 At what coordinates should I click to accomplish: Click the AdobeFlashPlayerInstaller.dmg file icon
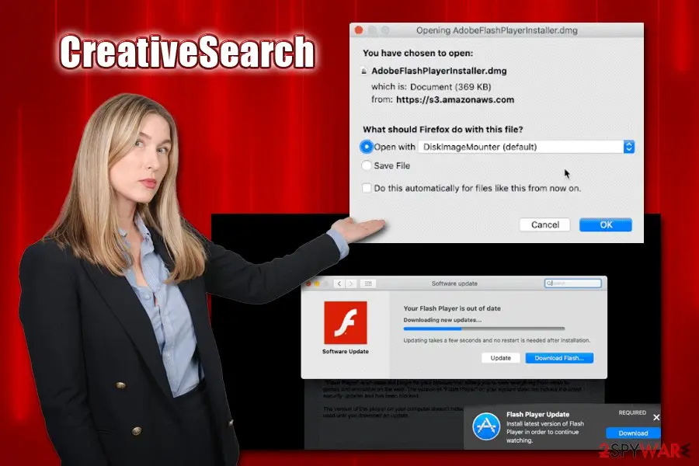(364, 71)
